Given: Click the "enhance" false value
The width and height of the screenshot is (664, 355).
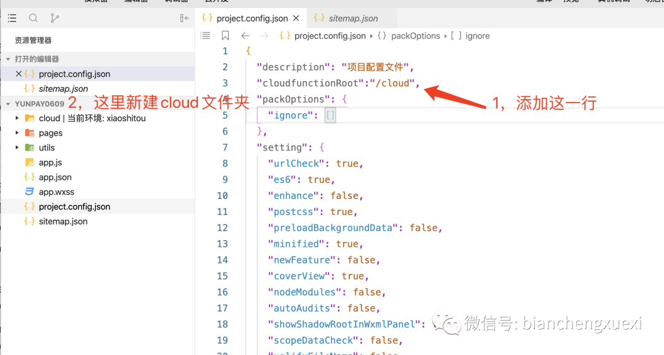Looking at the screenshot, I should tap(344, 195).
